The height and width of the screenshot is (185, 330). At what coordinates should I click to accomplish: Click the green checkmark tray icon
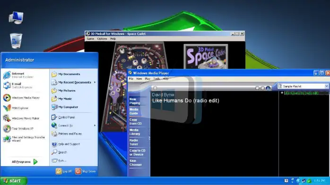pos(309,181)
